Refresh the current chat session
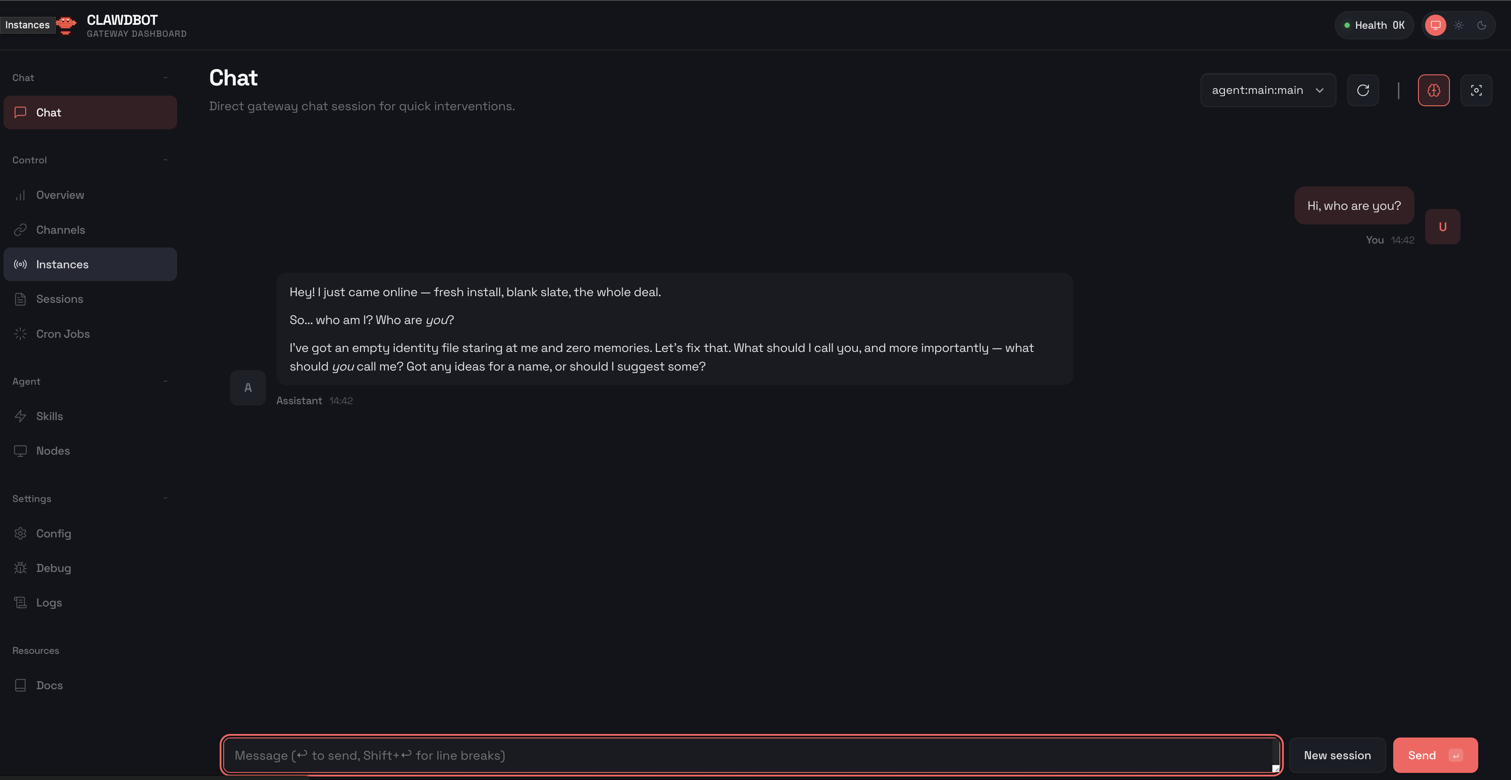The height and width of the screenshot is (780, 1511). click(x=1363, y=90)
